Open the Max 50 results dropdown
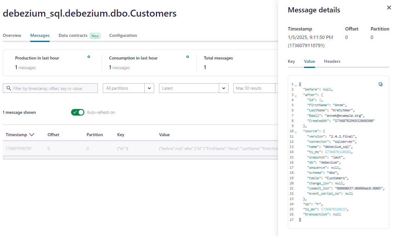Image resolution: width=396 pixels, height=236 pixels. [256, 88]
